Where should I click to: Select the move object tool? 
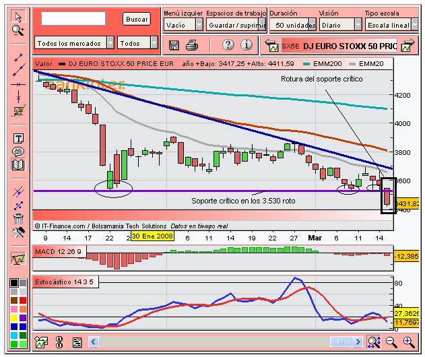pos(18,205)
